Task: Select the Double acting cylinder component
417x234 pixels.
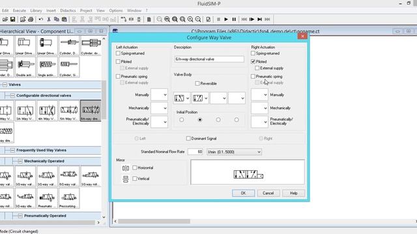Action: (25, 67)
